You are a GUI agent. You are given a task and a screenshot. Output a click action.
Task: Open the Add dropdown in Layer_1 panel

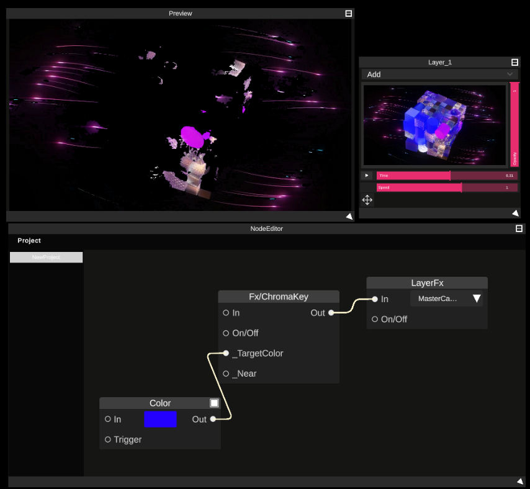[x=440, y=74]
